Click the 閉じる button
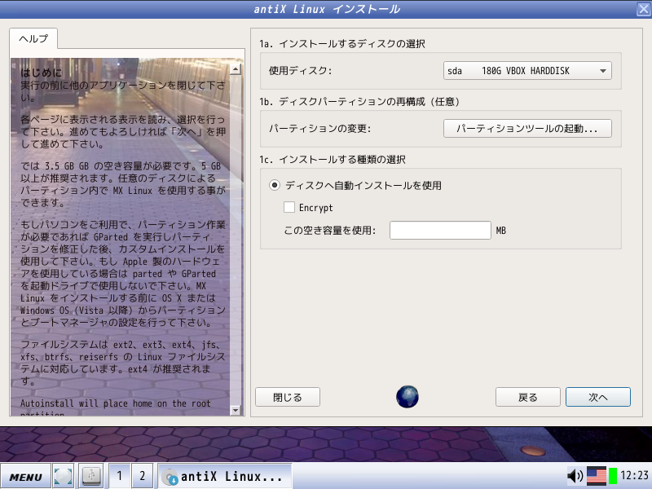The height and width of the screenshot is (489, 652). 288,397
